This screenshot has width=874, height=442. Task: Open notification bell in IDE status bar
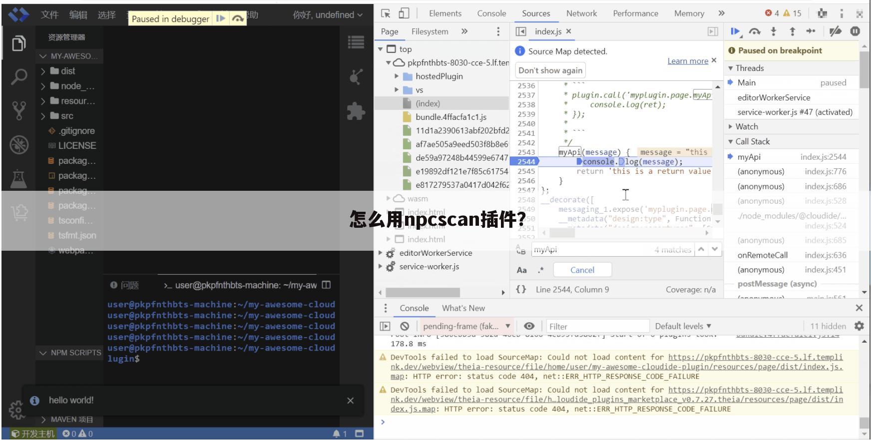[337, 434]
